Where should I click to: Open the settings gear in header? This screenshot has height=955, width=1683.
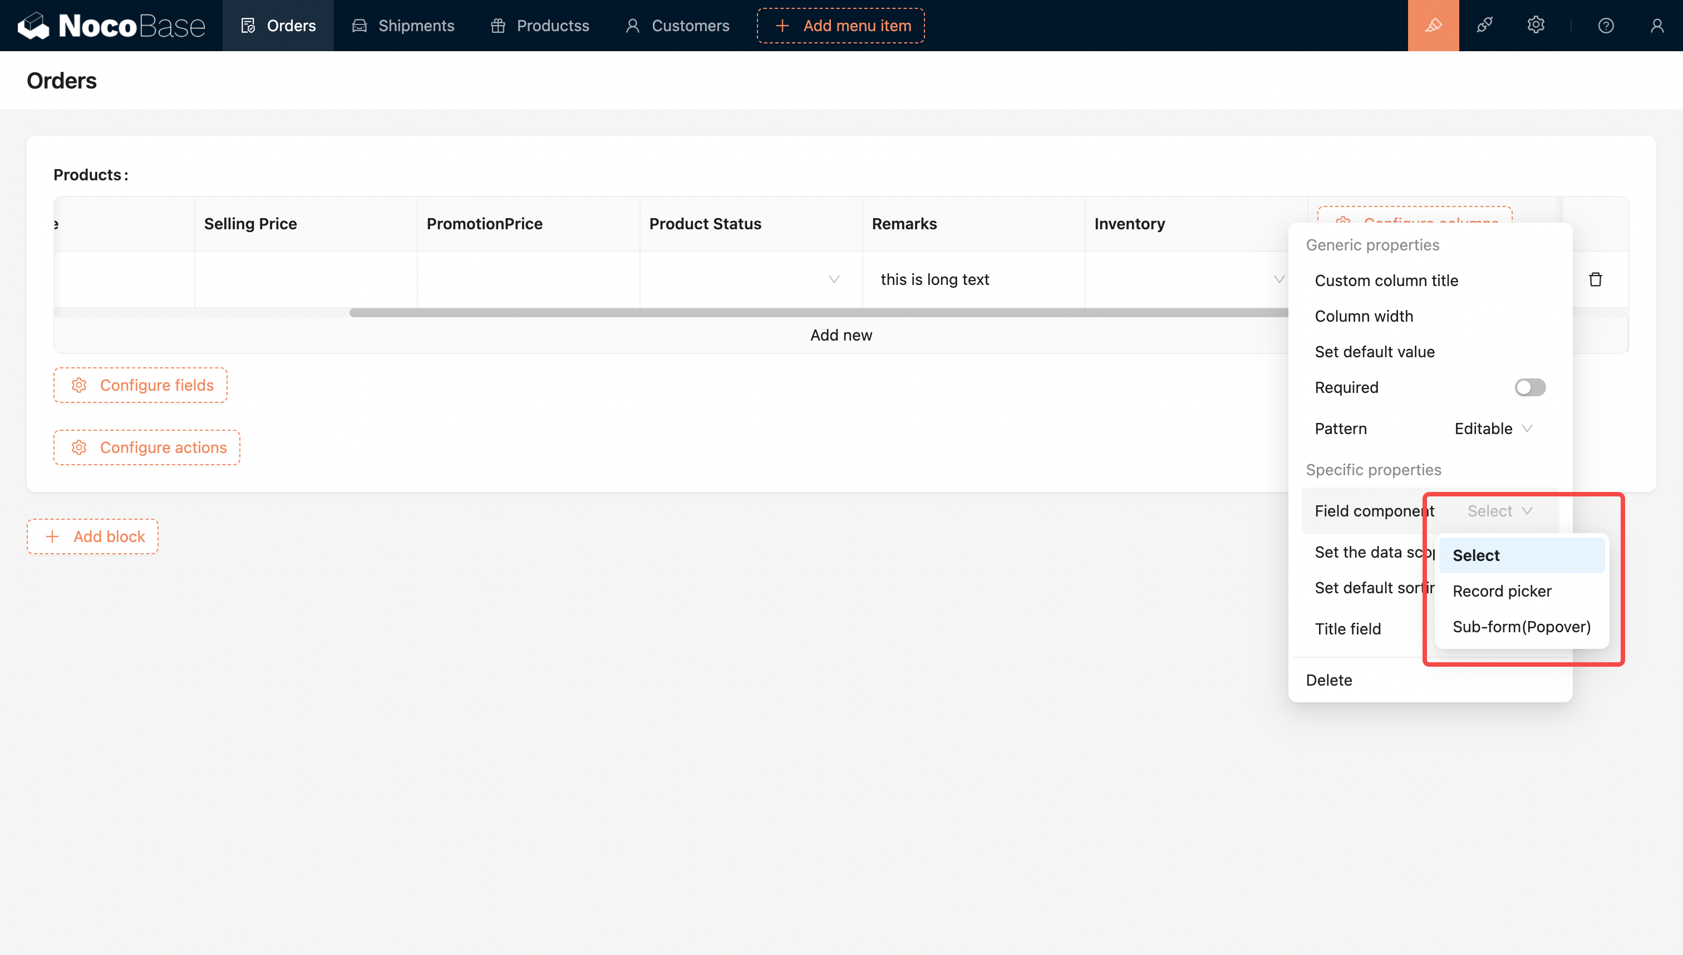tap(1536, 26)
